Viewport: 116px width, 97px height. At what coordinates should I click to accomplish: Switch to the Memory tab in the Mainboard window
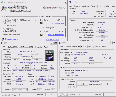[84, 47]
